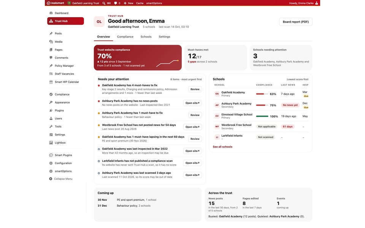Open Howdy, Emma Clarke account menu
This screenshot has width=365, height=228.
[303, 3]
